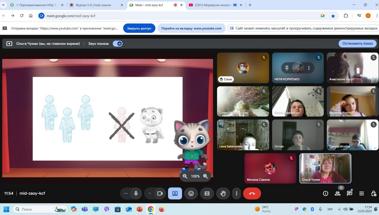The image size is (379, 215).
Task: Click the Валерия Крутий video tile
Action: (x=353, y=101)
